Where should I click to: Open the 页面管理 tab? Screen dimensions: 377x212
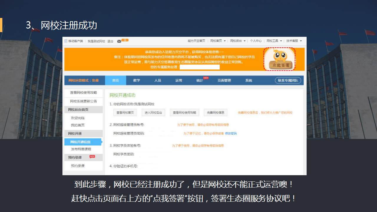(x=224, y=80)
